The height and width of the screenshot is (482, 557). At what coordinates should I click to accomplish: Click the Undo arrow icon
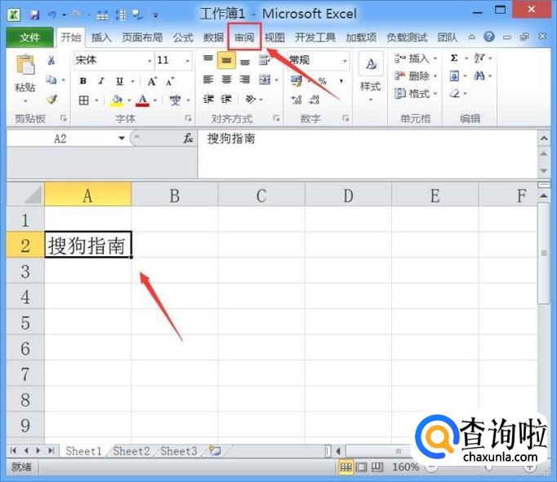coord(52,15)
